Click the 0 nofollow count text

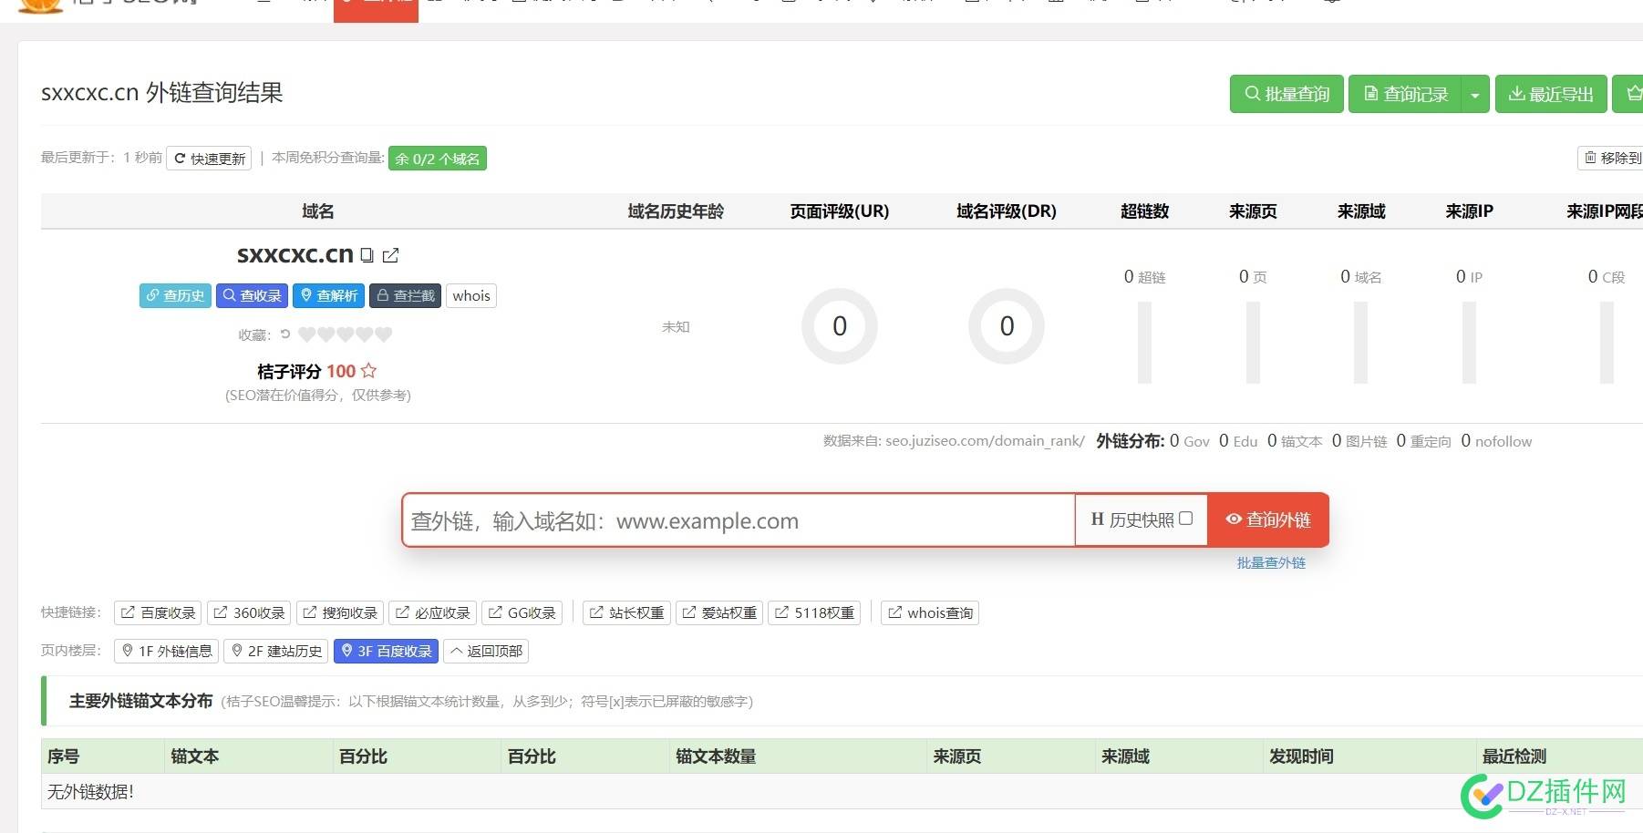[x=1496, y=441]
